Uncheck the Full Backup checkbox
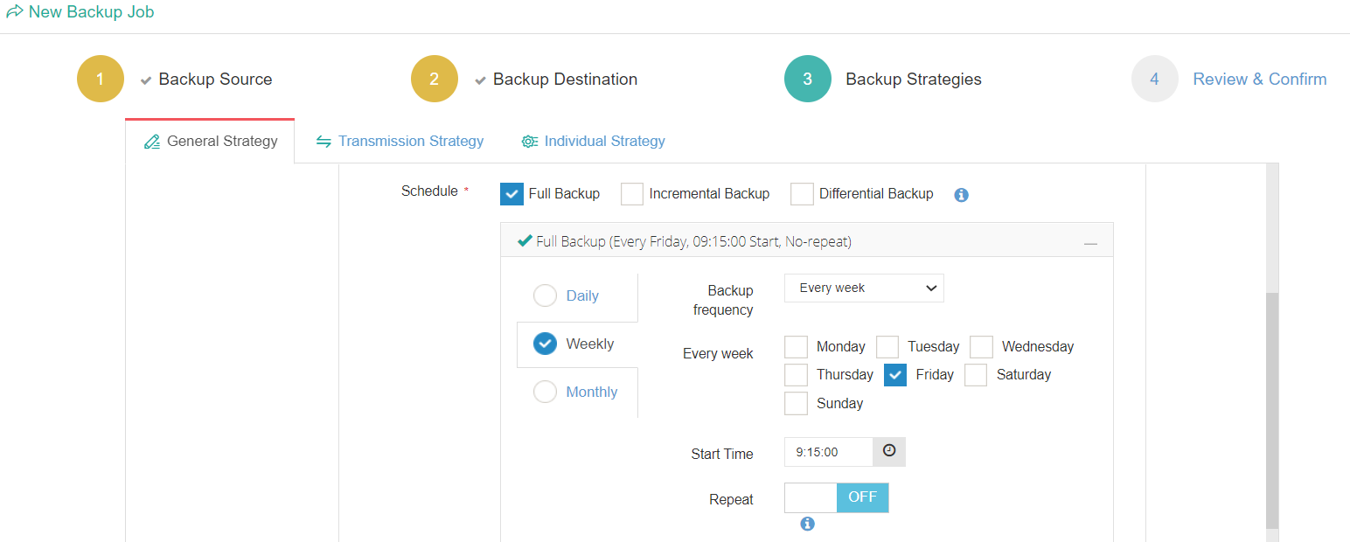The height and width of the screenshot is (542, 1350). tap(511, 194)
